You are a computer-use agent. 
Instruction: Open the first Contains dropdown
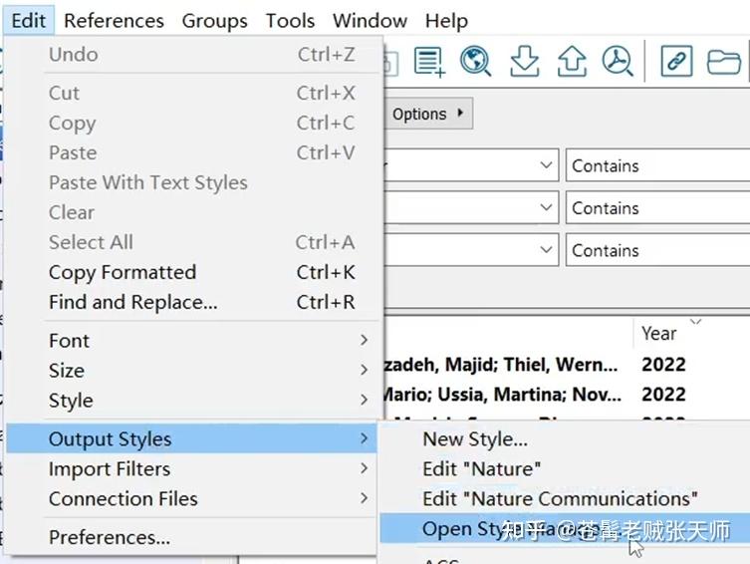tap(656, 166)
